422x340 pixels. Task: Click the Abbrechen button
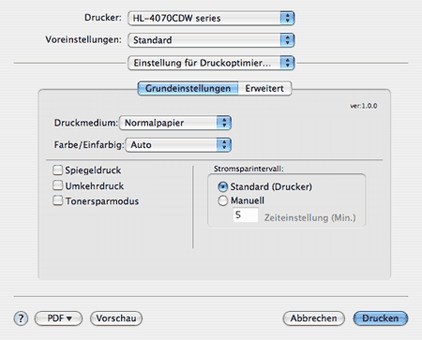pyautogui.click(x=313, y=318)
